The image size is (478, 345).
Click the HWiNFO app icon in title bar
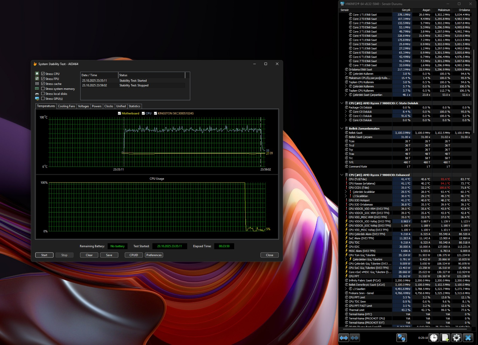[342, 4]
